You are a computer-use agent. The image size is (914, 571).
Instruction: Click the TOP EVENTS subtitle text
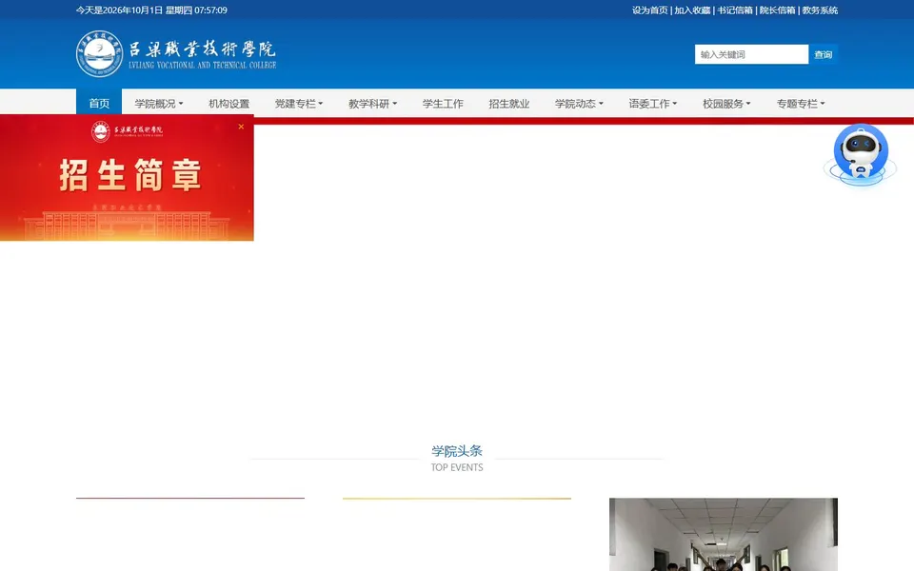[x=457, y=467]
